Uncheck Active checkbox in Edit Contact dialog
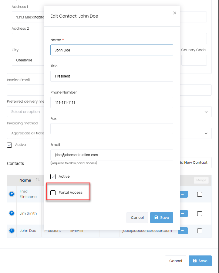This screenshot has height=273, width=219. 53,176
